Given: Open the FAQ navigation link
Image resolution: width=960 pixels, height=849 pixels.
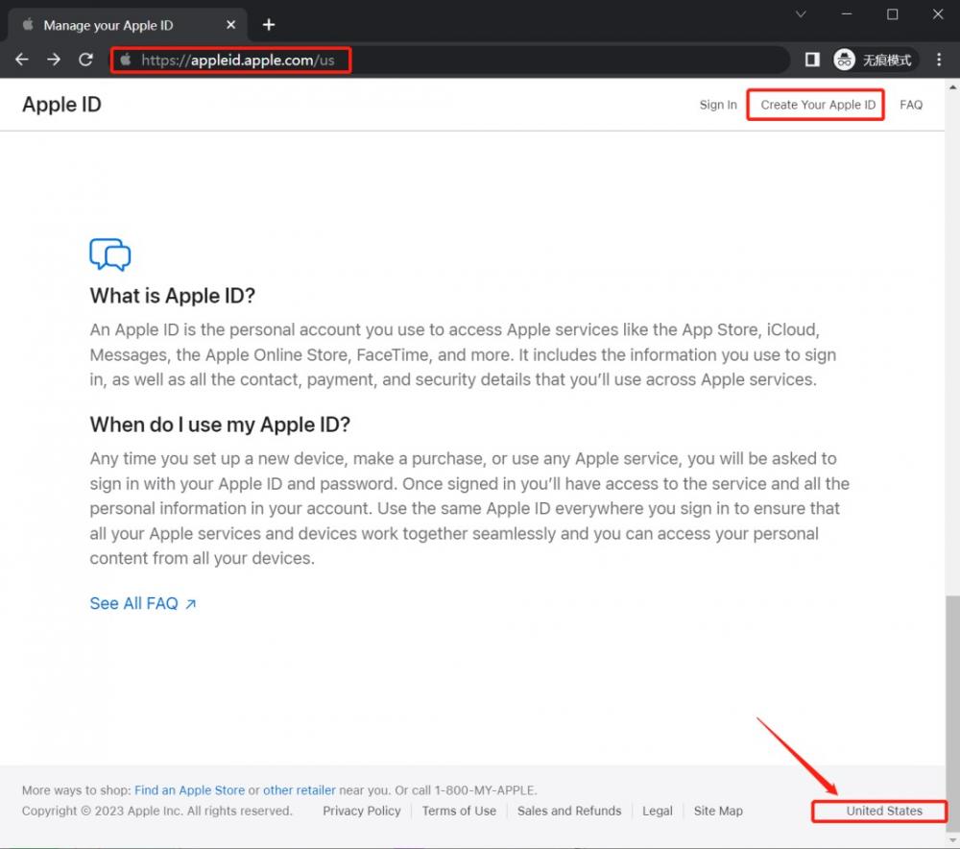Looking at the screenshot, I should point(910,105).
